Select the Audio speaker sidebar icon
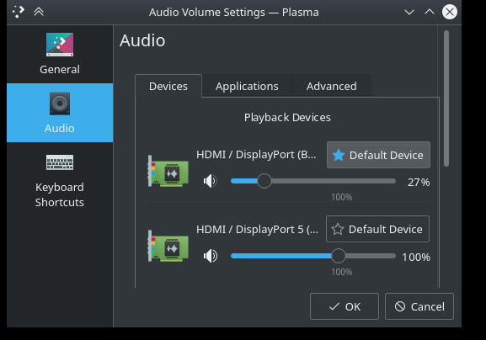Screen dimensions: 486x340 click(60, 104)
